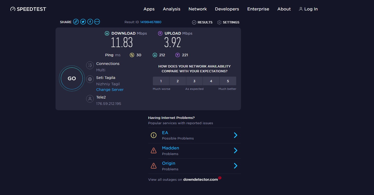Open Result ID 14199467880 link
The width and height of the screenshot is (374, 195).
click(x=151, y=22)
